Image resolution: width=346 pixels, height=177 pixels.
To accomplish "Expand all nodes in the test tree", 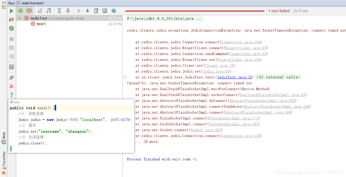I will tap(59, 11).
